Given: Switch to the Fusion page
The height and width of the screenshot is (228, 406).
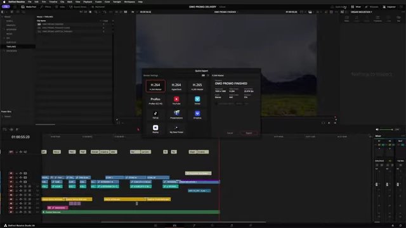Looking at the screenshot, I should (193, 225).
